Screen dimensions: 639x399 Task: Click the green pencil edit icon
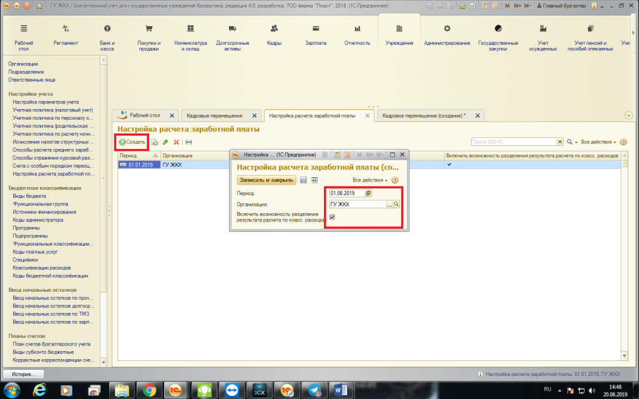click(x=165, y=142)
